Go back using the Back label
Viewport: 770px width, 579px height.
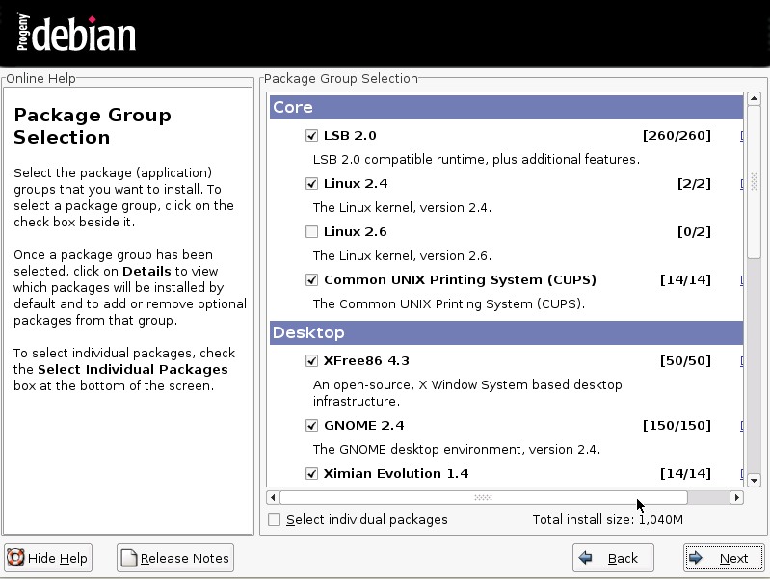(x=623, y=558)
